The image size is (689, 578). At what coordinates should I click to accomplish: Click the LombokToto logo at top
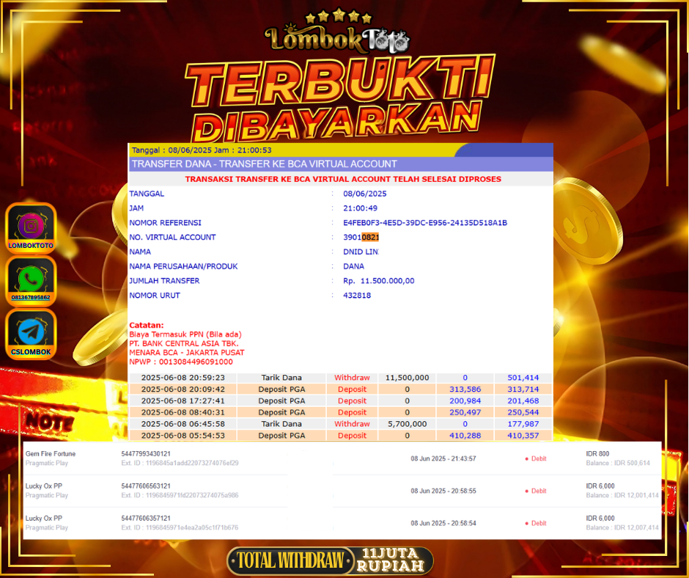337,38
